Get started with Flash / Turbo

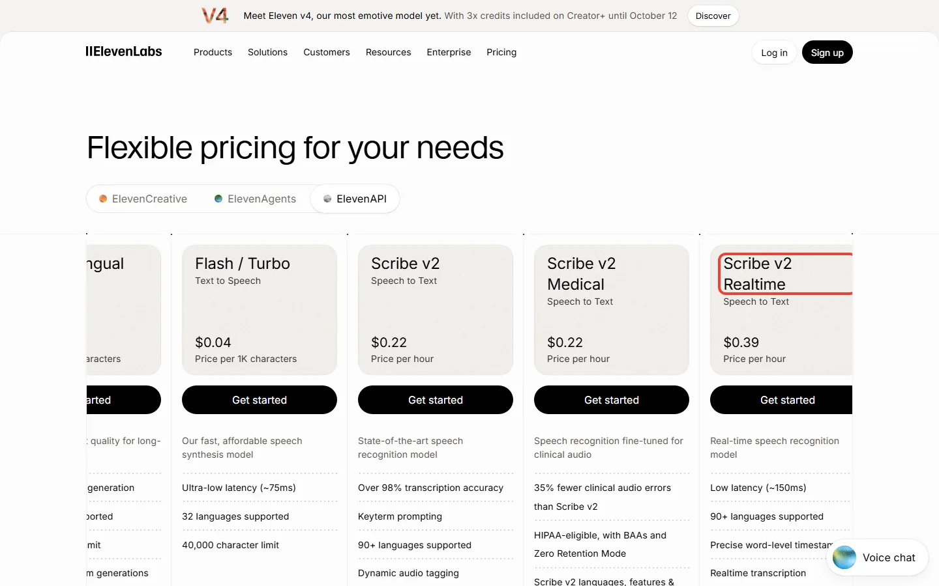coord(260,400)
